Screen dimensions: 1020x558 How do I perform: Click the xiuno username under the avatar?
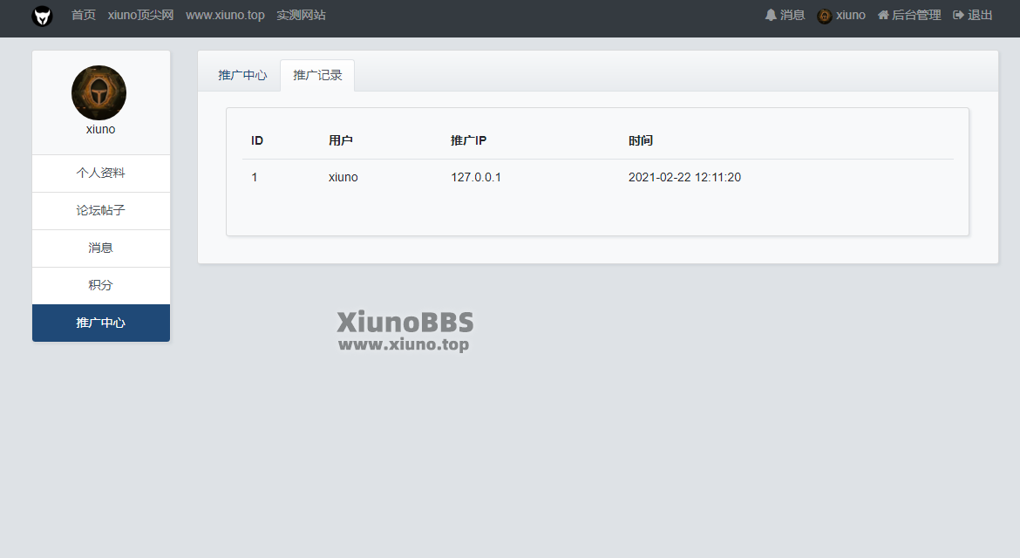coord(100,129)
